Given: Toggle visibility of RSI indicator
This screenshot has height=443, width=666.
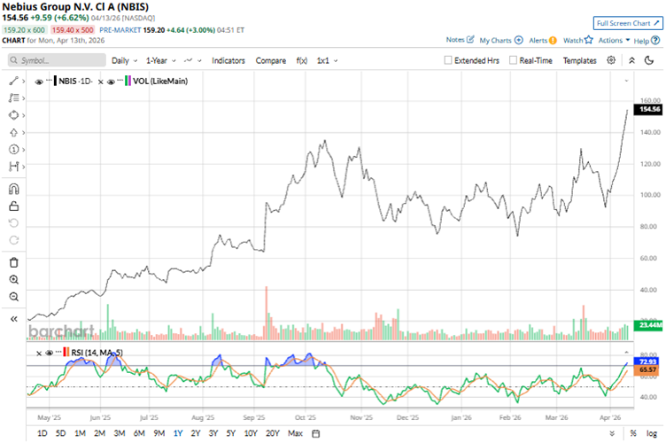Looking at the screenshot, I should pyautogui.click(x=49, y=353).
